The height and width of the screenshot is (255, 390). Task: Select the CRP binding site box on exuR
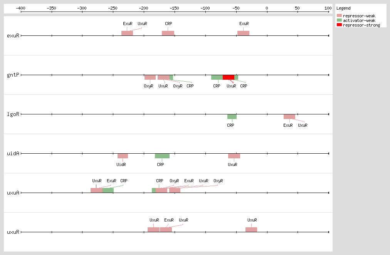tap(168, 33)
